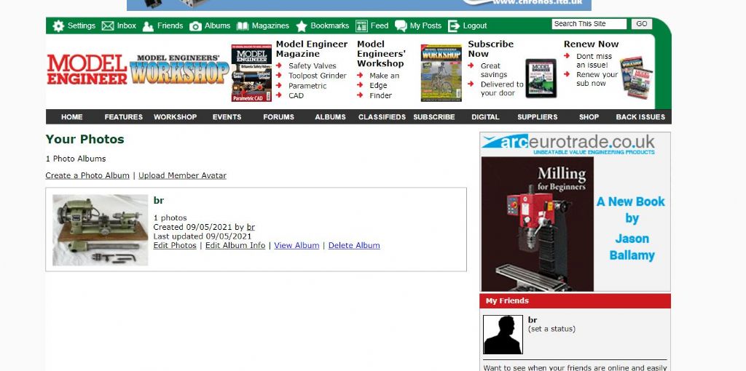This screenshot has width=746, height=371.
Task: Open the FORUMS menu item
Action: (x=279, y=117)
